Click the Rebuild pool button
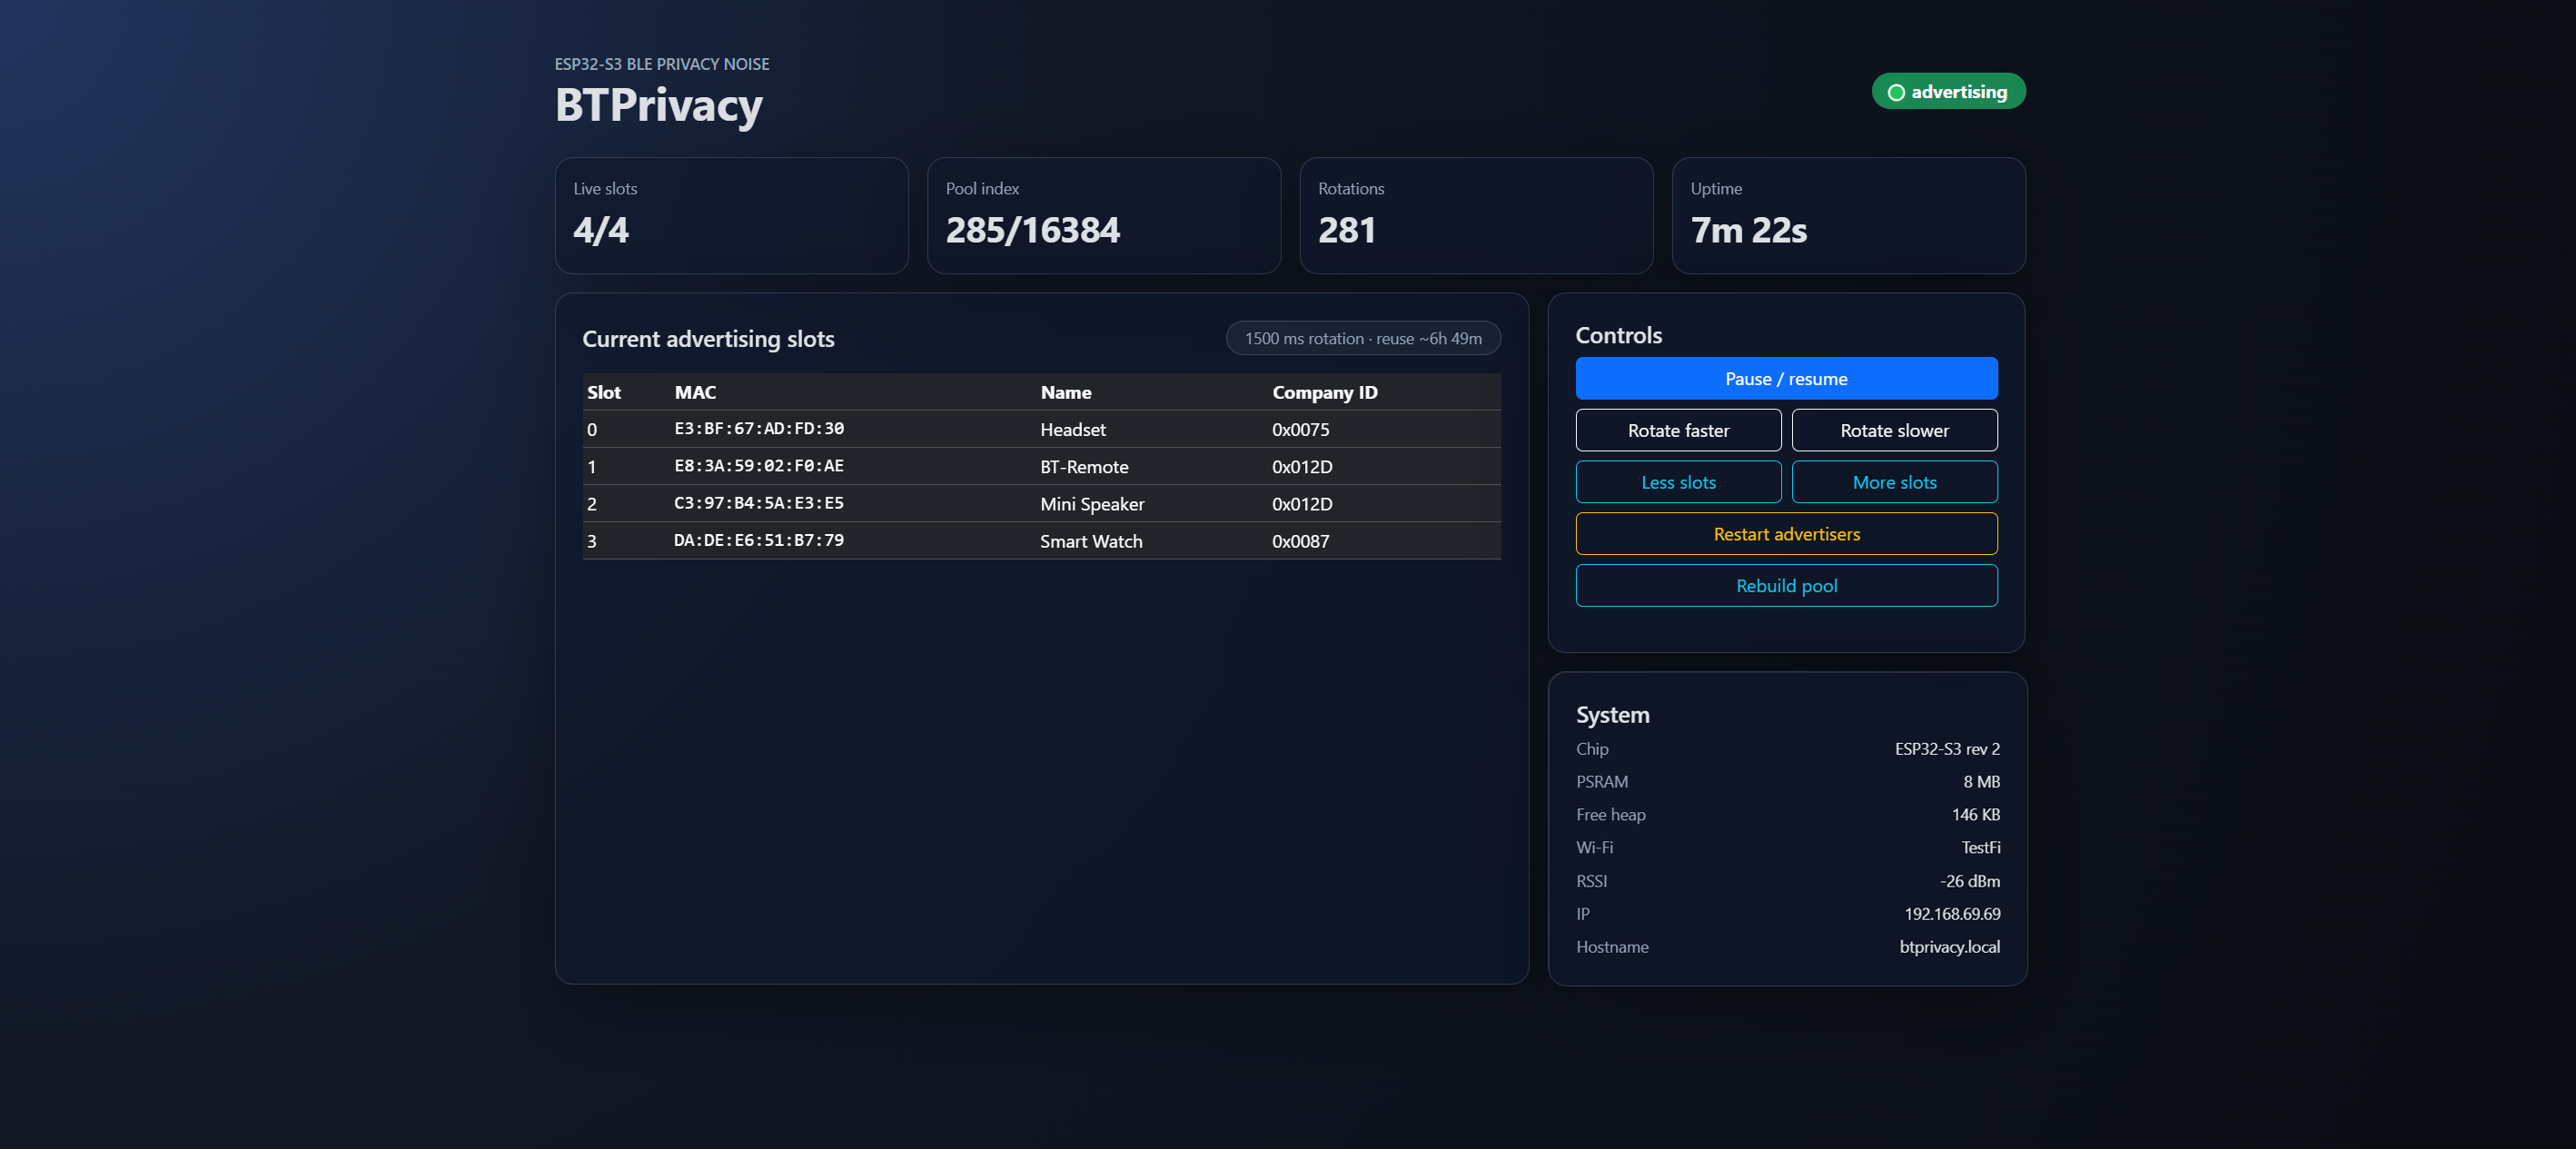The width and height of the screenshot is (2576, 1149). 1786,587
